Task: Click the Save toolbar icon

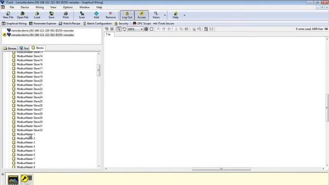Action: pyautogui.click(x=51, y=15)
